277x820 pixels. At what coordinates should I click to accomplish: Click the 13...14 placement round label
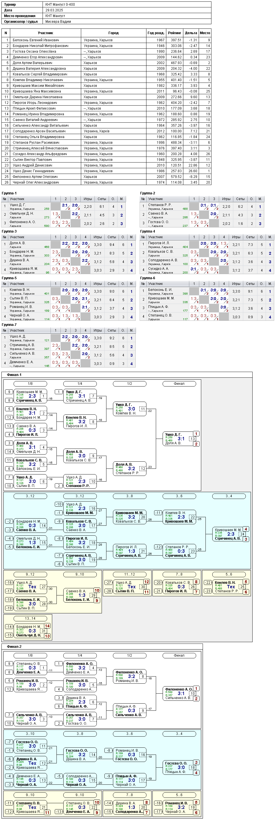(30, 618)
